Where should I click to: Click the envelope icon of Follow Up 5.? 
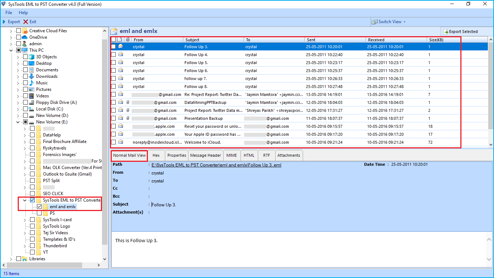(120, 62)
